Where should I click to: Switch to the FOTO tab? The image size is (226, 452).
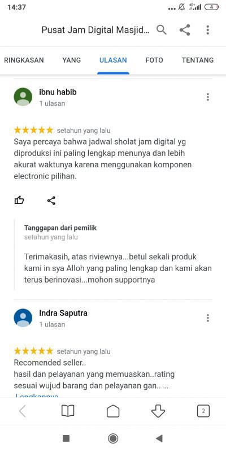(154, 60)
